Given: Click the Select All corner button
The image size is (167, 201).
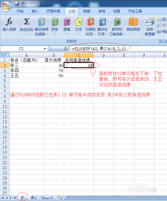Looking at the screenshot, I should pyautogui.click(x=5, y=55).
